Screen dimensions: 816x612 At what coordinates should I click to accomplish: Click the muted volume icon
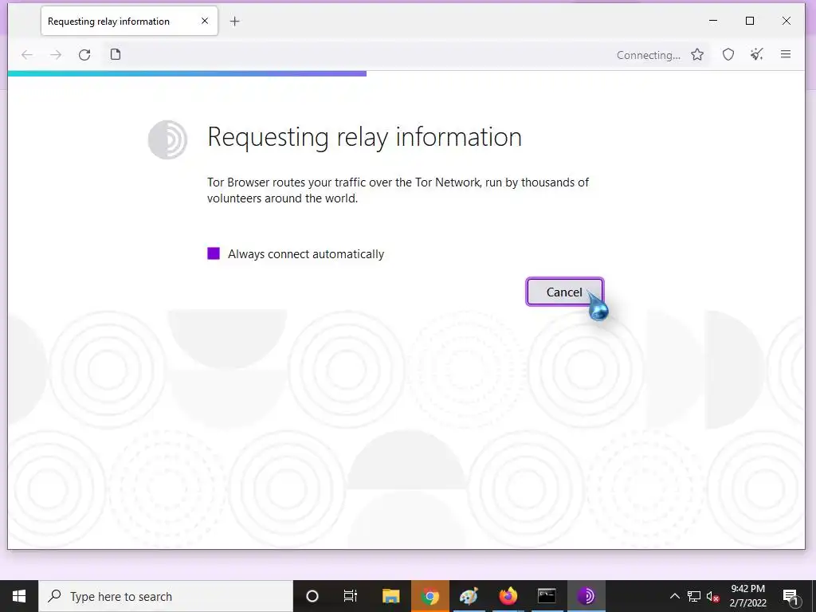tap(712, 596)
